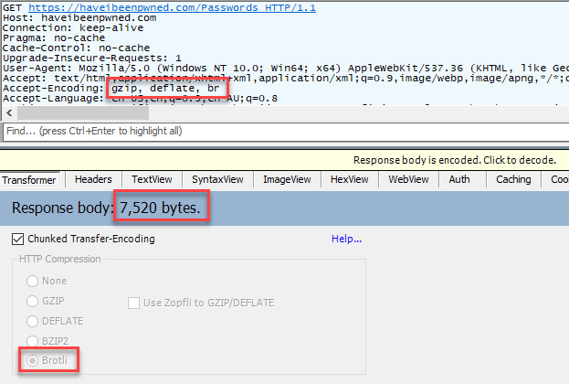Click the User-Agent header line
The width and height of the screenshot is (569, 384).
(x=286, y=69)
